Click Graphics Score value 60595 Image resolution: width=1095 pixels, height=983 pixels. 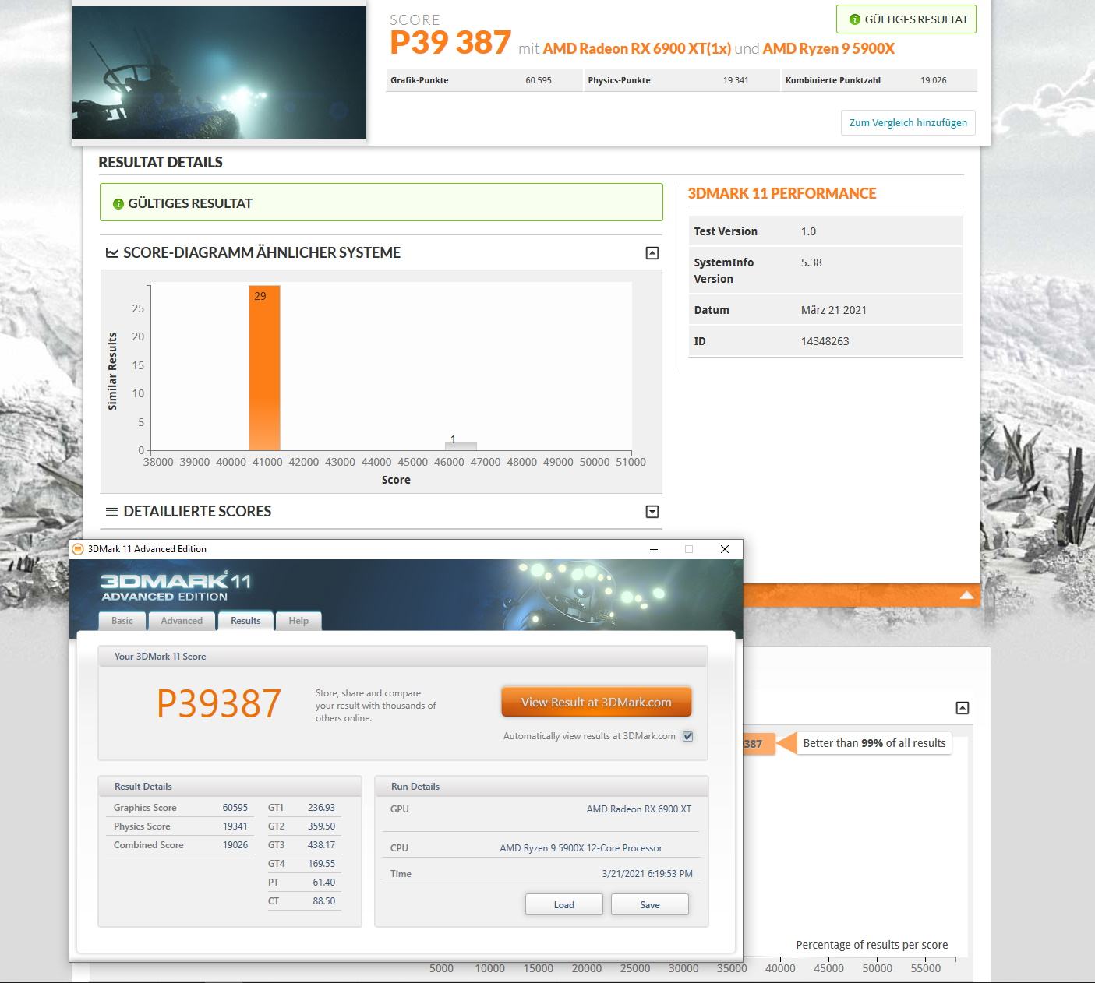(235, 808)
